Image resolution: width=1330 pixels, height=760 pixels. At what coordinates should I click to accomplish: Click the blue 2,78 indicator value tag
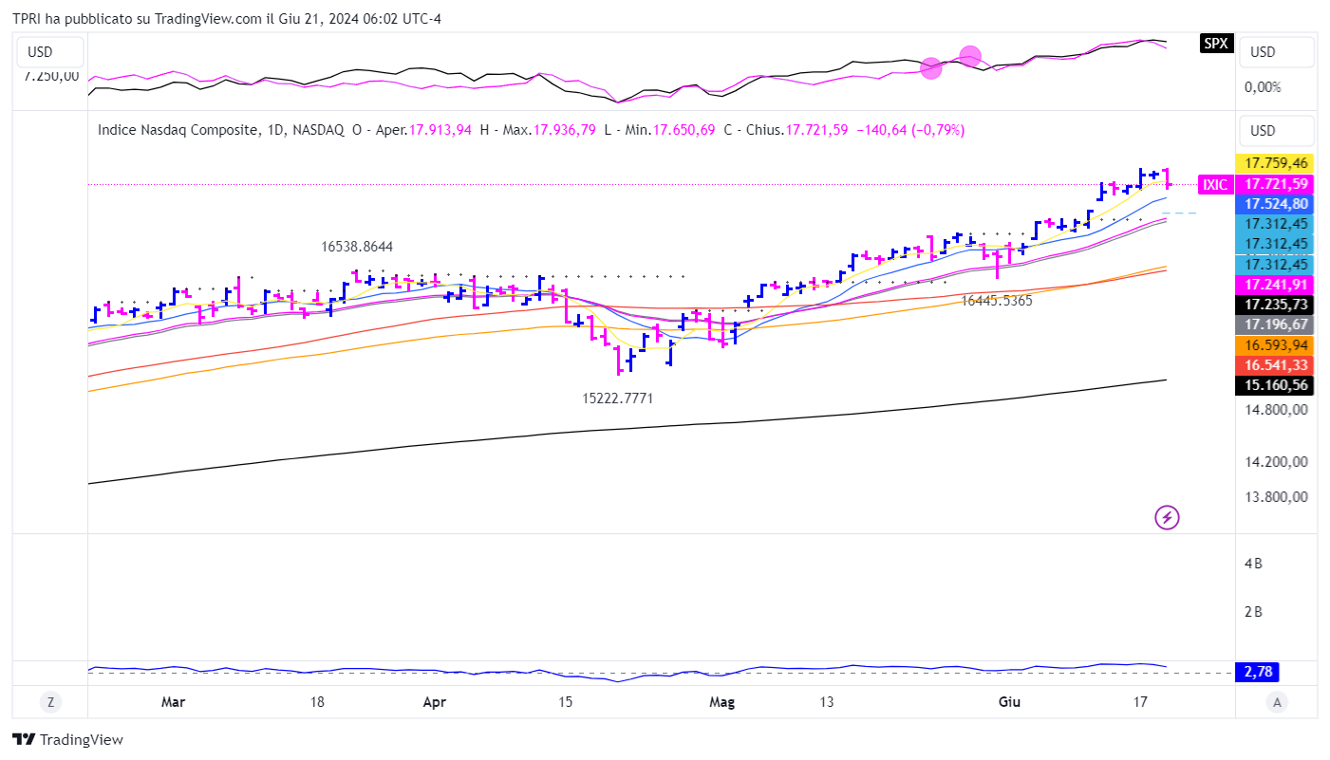(x=1257, y=672)
